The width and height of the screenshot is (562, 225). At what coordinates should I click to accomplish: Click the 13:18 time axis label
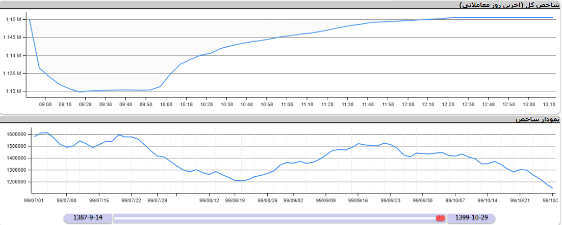tap(549, 104)
